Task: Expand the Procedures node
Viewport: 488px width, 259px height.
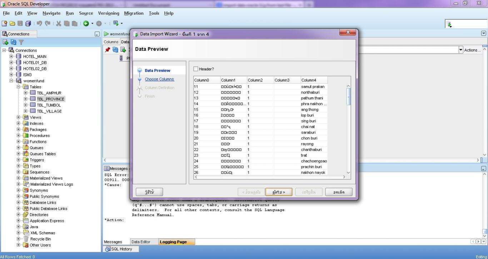Action: (19, 135)
